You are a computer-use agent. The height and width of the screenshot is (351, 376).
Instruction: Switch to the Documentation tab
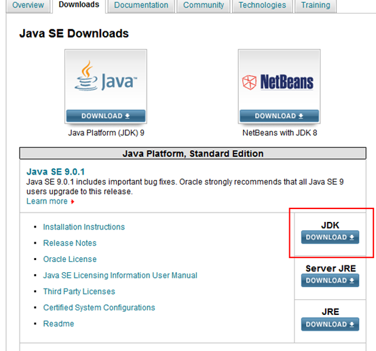pyautogui.click(x=141, y=5)
